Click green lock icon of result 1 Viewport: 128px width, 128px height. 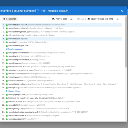point(7,25)
